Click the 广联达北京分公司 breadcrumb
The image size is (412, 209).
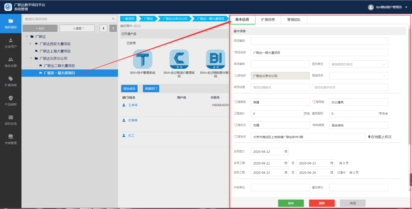(175, 19)
